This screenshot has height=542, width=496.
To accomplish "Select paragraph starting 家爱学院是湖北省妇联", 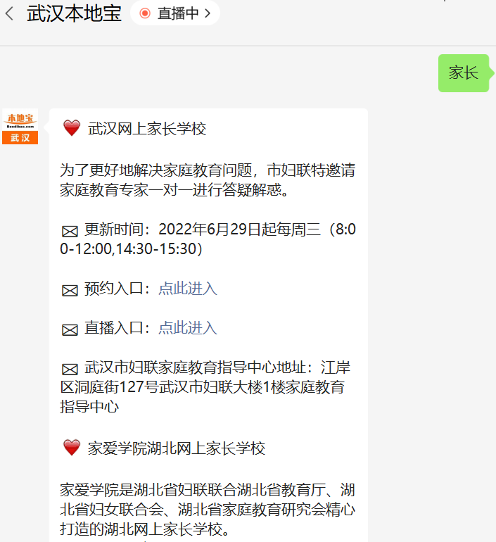I will (x=208, y=510).
